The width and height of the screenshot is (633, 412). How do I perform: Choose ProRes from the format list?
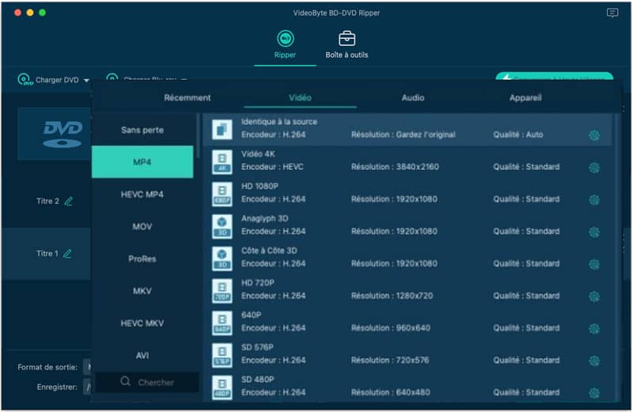pyautogui.click(x=142, y=259)
